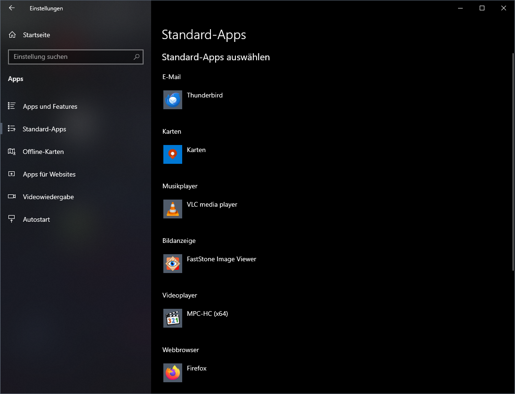The width and height of the screenshot is (515, 394).
Task: Click the Standard-Apps sidebar icon
Action: tap(12, 129)
